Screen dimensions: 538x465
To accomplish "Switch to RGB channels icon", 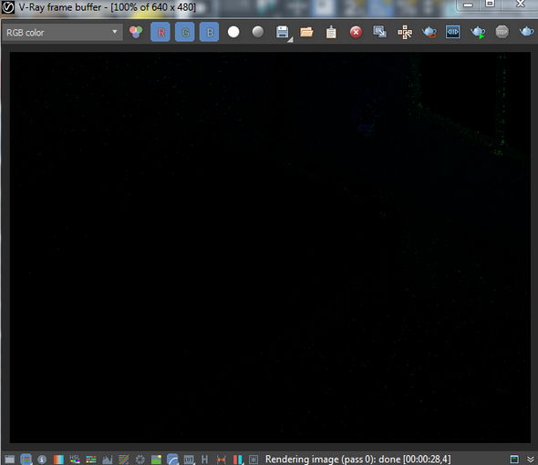I will click(136, 32).
